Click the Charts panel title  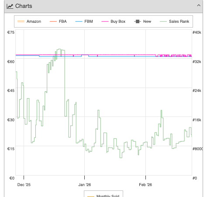[24, 6]
